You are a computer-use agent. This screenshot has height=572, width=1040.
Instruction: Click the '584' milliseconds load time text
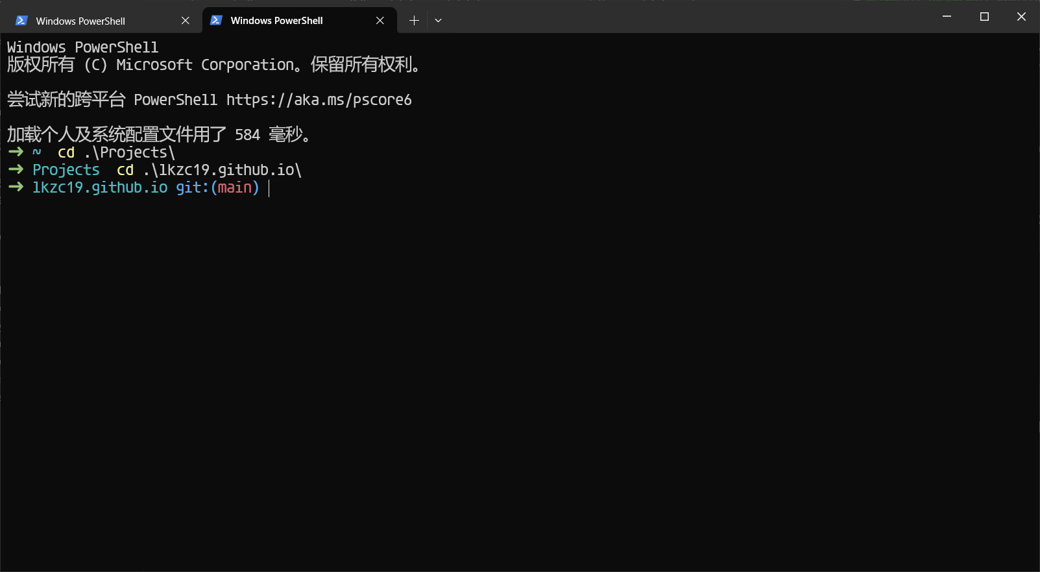(247, 135)
